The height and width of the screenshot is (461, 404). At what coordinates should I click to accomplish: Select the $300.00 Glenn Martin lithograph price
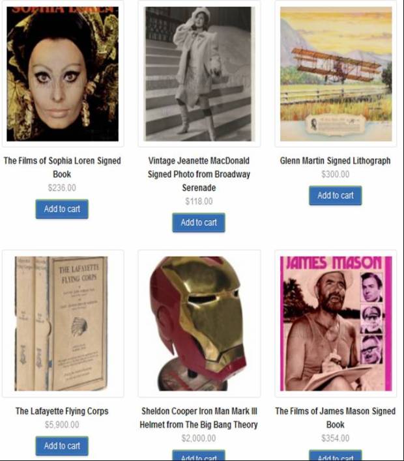click(336, 175)
